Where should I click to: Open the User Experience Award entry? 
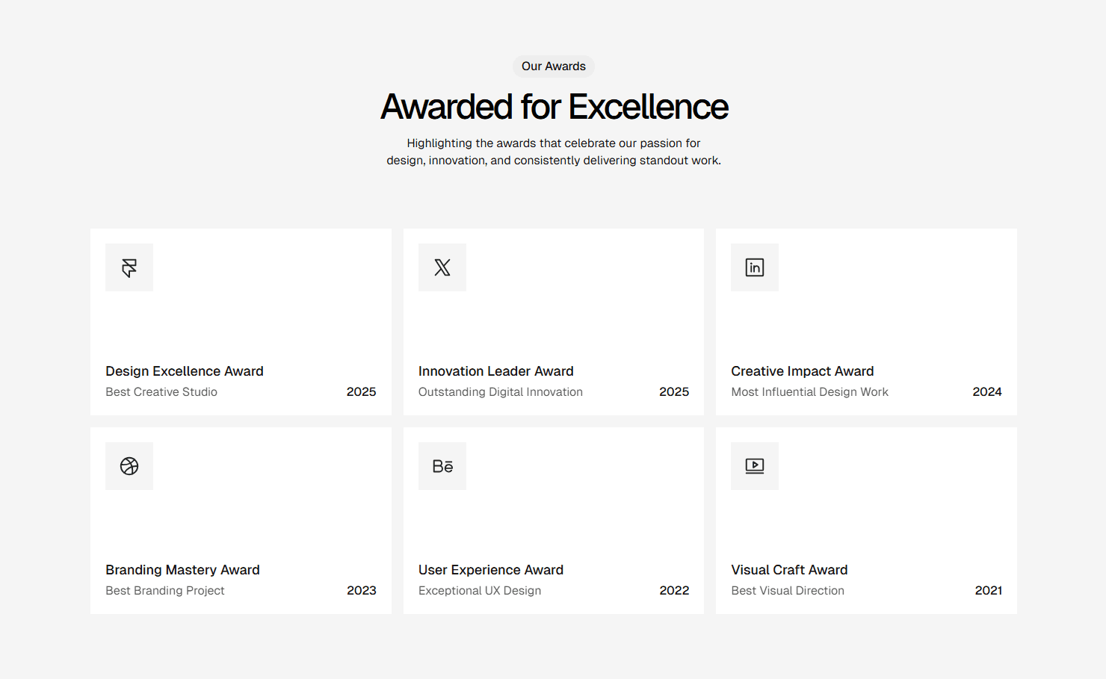tap(490, 569)
